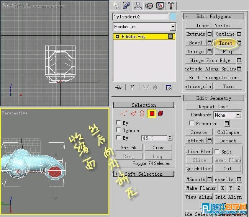Open Extrude Along Spline settings icon
Screen dimensions: 249x217
point(239,69)
